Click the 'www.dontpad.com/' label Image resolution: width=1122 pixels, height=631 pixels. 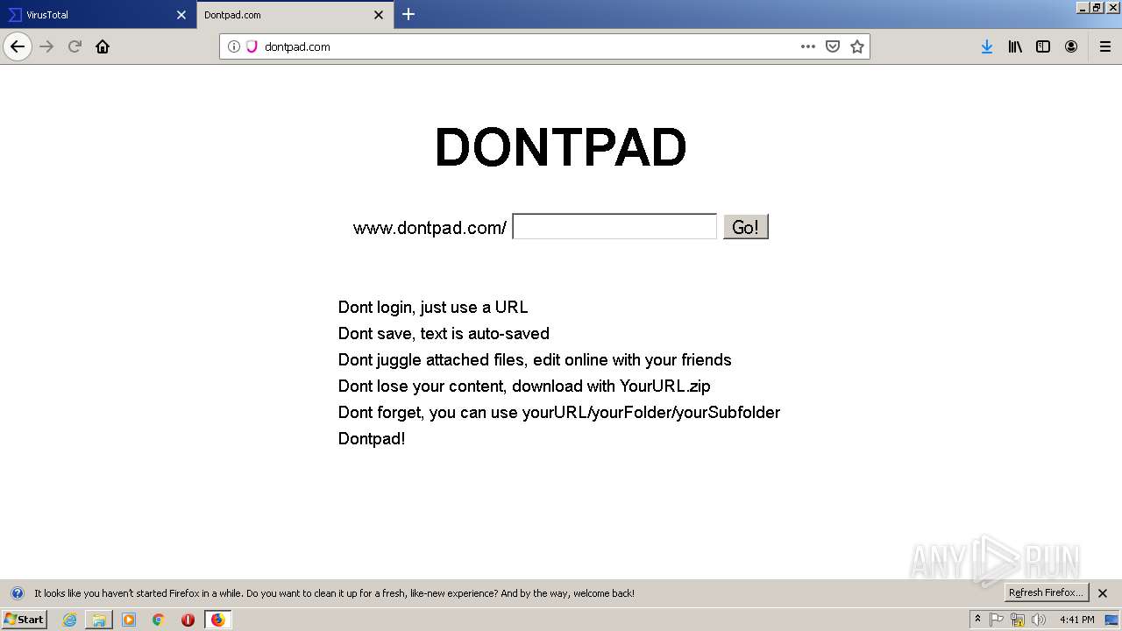pyautogui.click(x=430, y=228)
